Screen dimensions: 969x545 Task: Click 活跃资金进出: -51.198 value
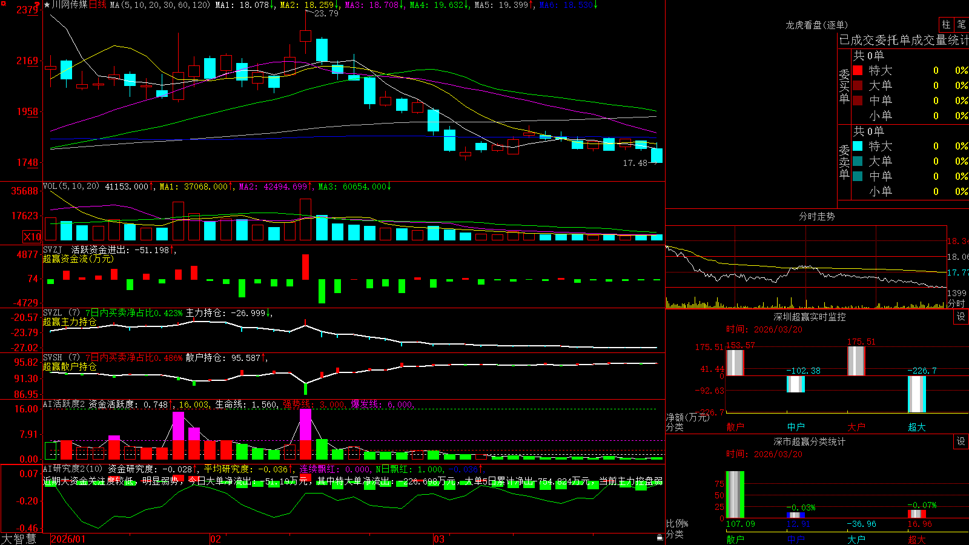click(123, 249)
